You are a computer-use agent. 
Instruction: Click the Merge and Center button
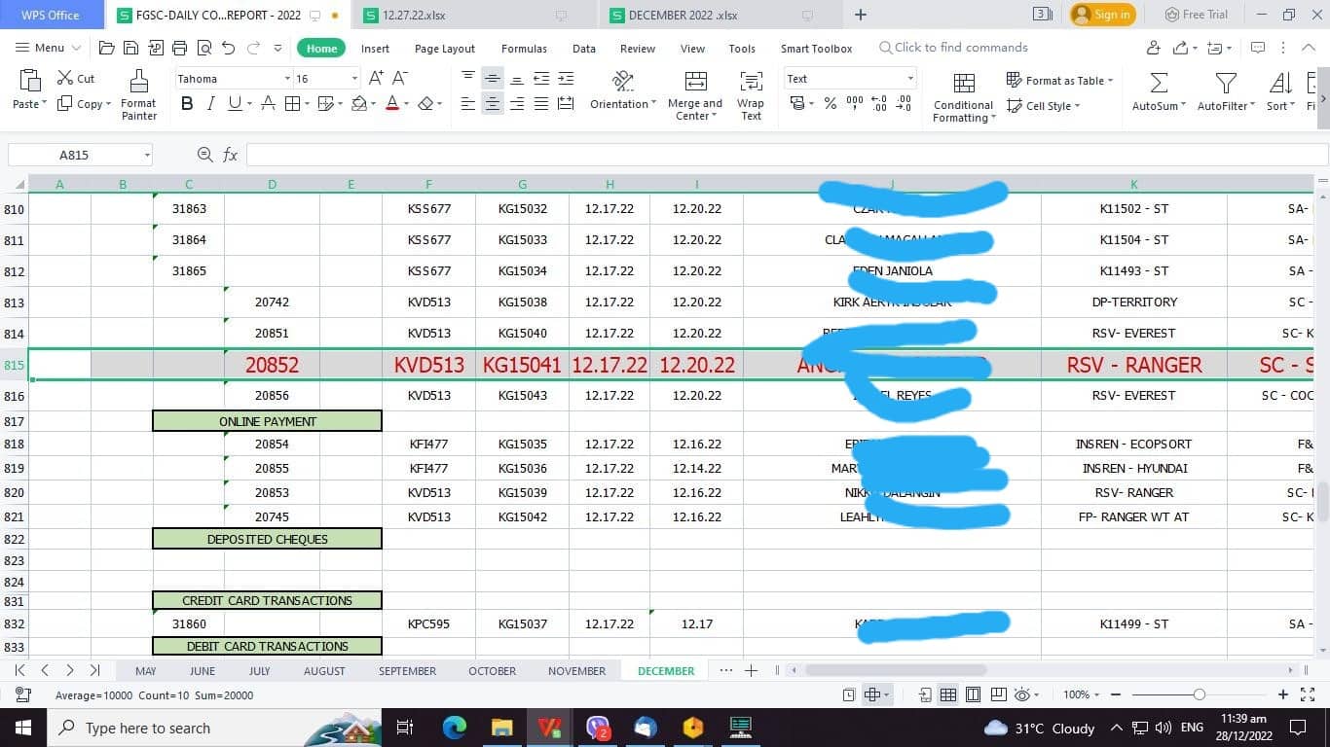[x=695, y=95]
